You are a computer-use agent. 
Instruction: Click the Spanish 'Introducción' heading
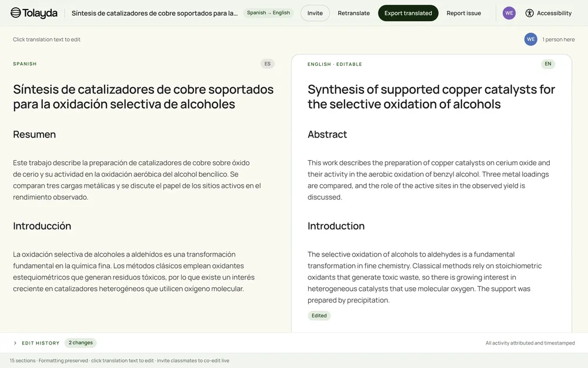tap(42, 226)
